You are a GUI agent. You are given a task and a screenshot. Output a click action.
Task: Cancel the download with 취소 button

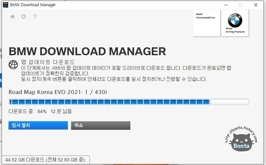coord(101,125)
